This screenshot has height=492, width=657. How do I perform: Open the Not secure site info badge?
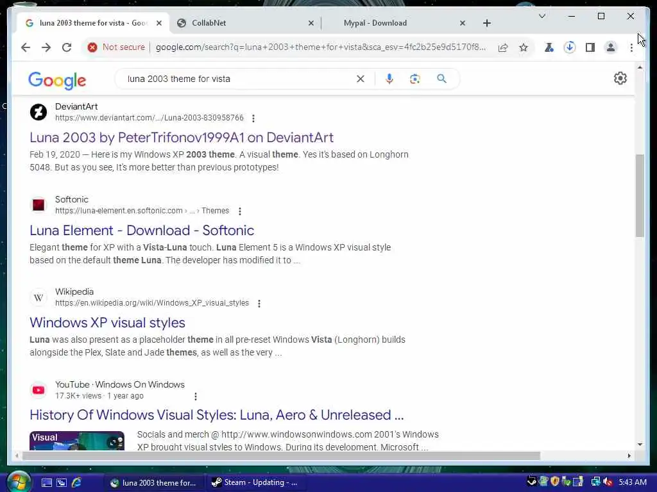click(116, 47)
